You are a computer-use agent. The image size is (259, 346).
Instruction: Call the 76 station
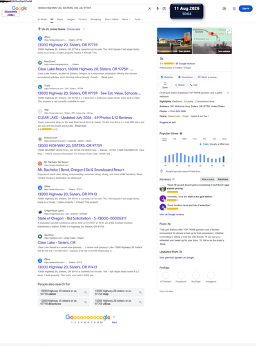(193, 85)
